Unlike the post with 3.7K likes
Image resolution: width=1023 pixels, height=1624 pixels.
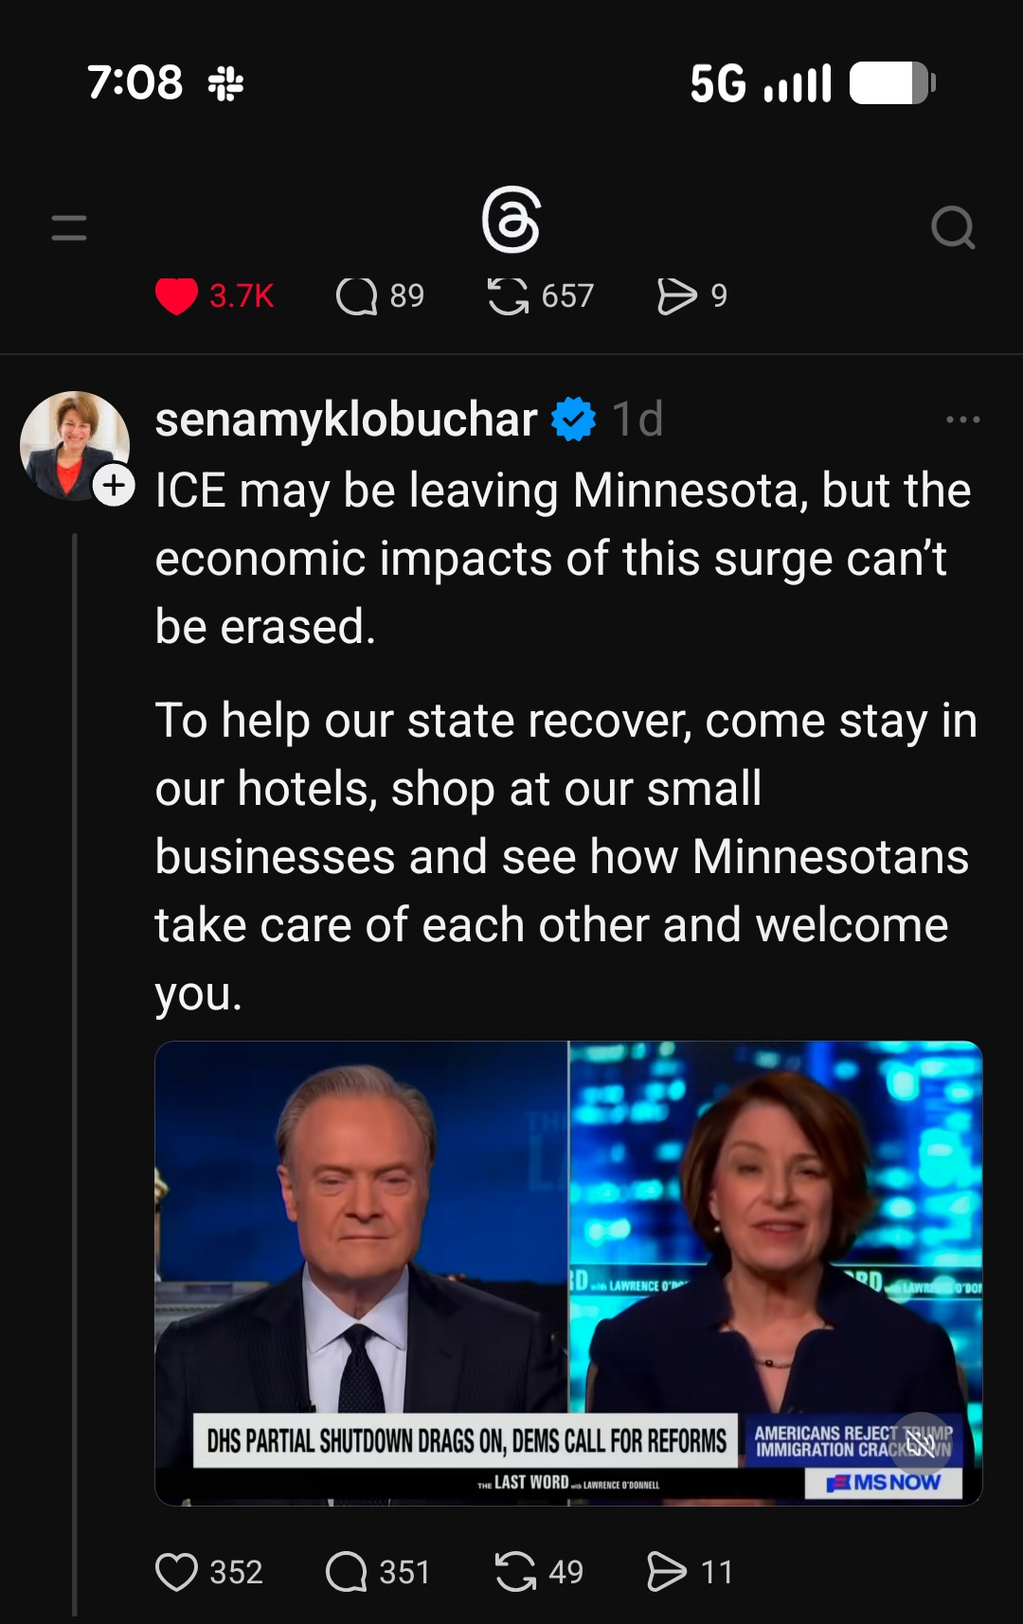[x=176, y=295]
